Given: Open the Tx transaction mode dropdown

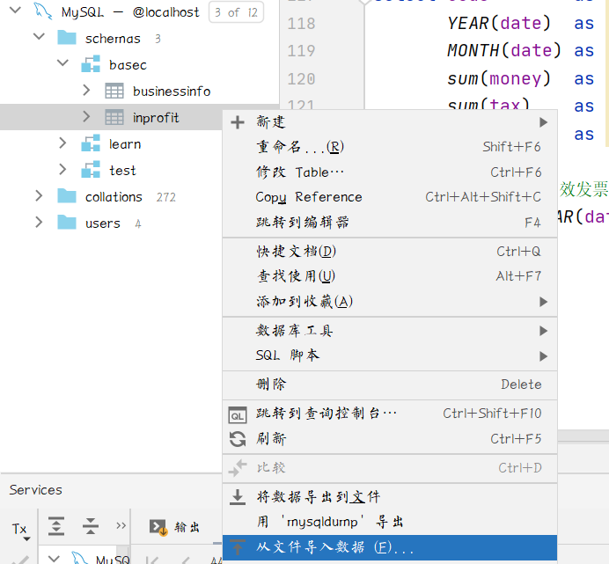Looking at the screenshot, I should (x=20, y=530).
